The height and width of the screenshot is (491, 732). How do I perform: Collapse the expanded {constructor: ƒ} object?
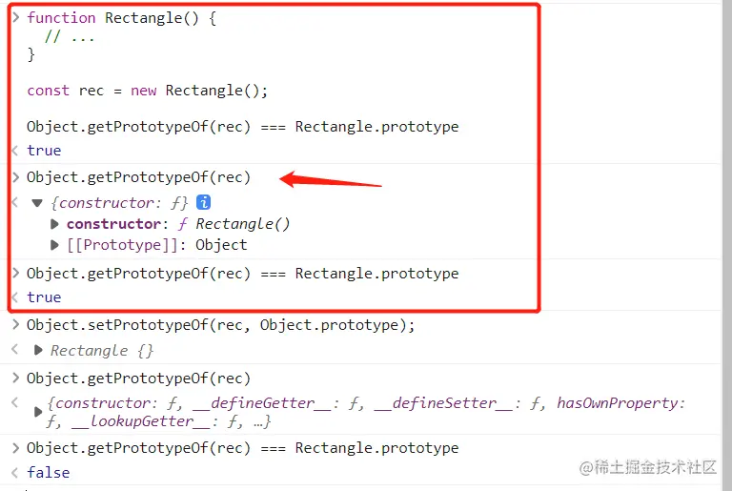(37, 203)
